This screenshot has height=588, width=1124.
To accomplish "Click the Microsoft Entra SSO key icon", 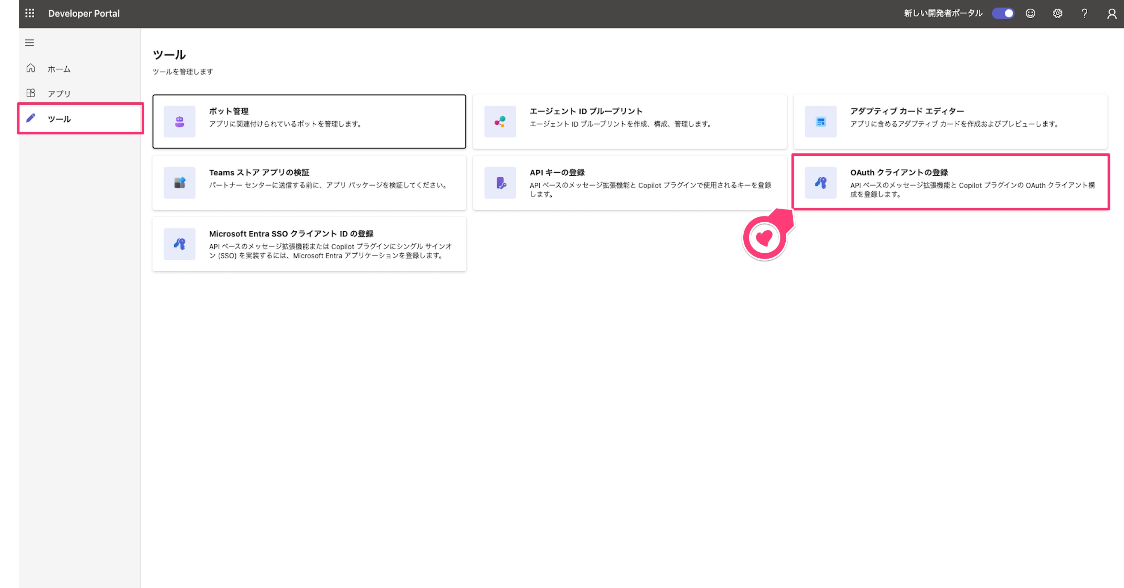I will pyautogui.click(x=179, y=244).
